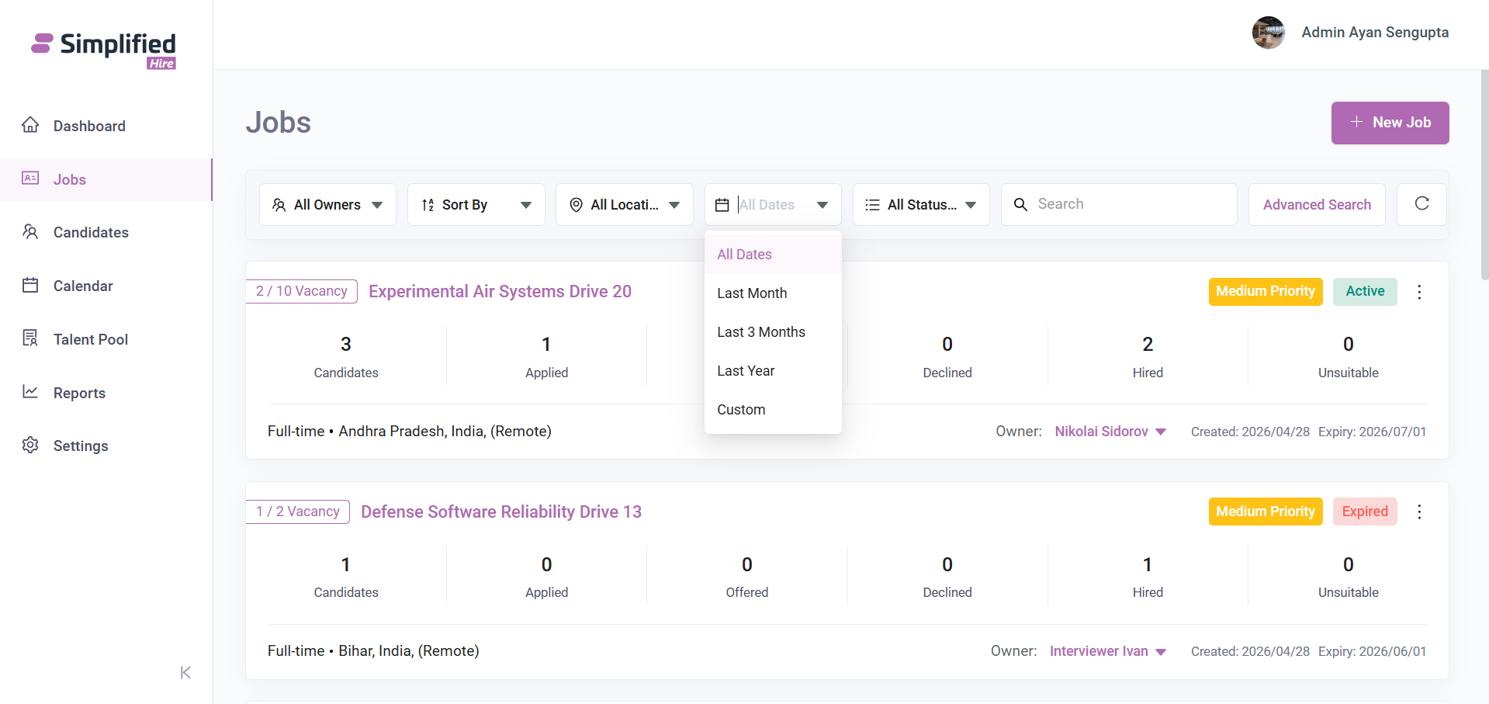Click the location pin icon in filter

[x=576, y=205]
